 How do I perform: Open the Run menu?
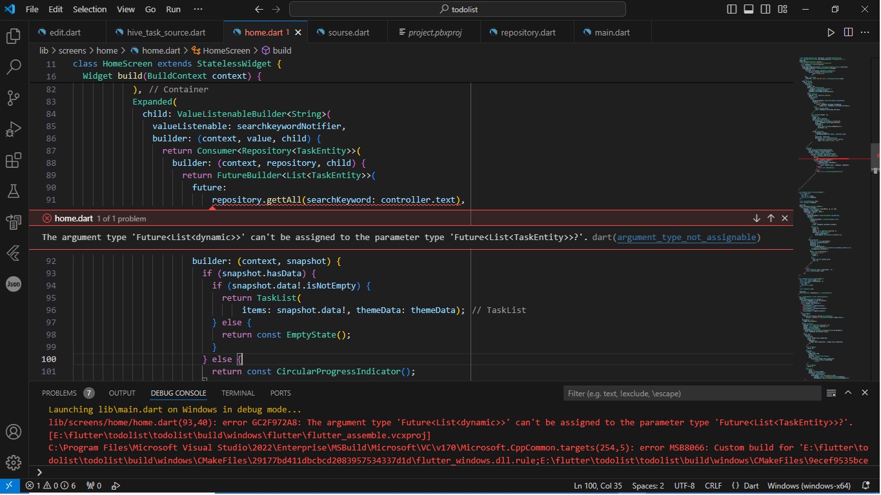click(x=173, y=10)
